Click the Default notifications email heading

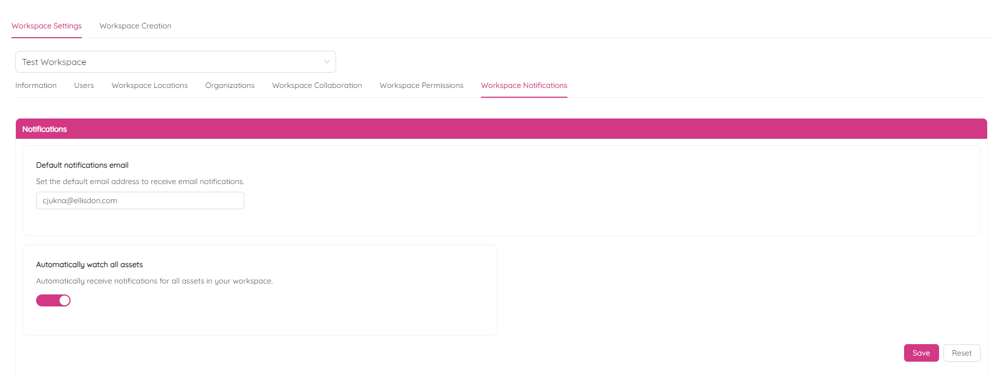(82, 165)
